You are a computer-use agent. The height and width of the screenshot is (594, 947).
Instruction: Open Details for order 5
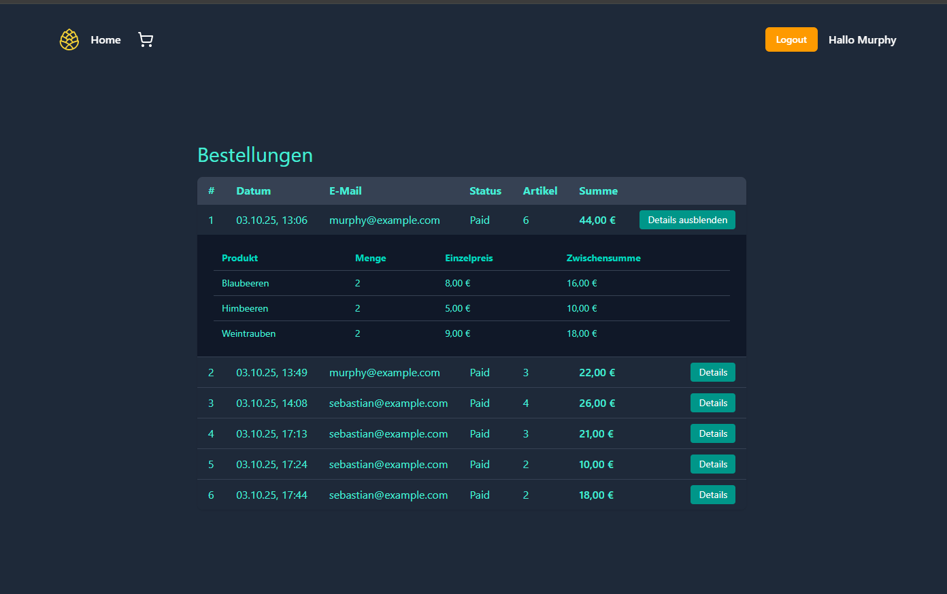coord(712,464)
